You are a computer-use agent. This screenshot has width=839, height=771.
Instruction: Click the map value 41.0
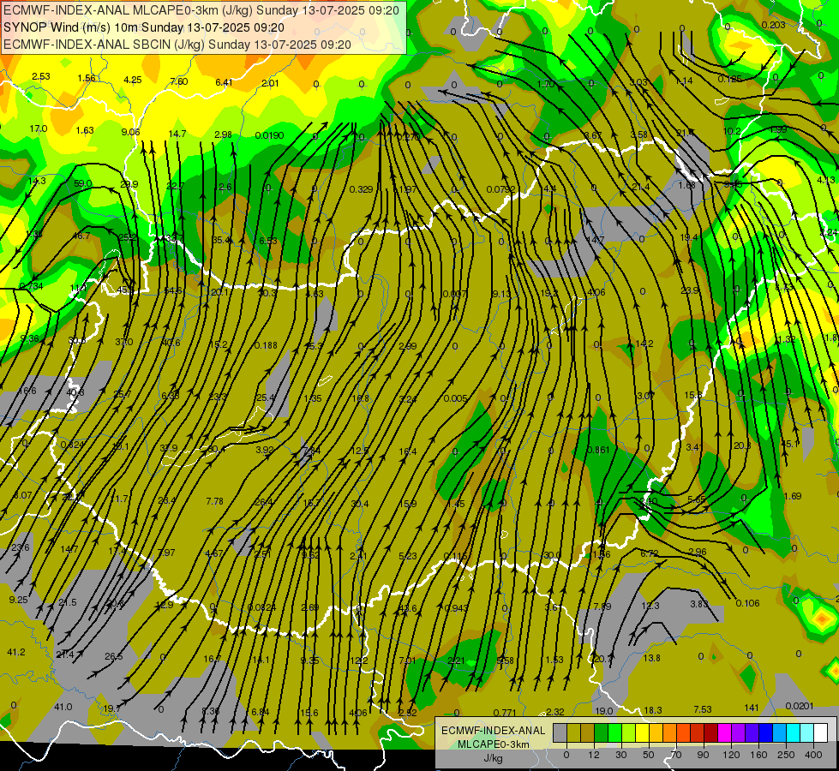tap(63, 707)
